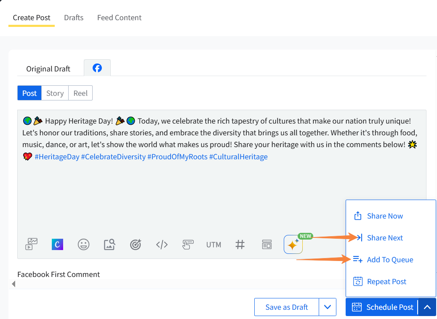Click the AI assistant sparkle icon
The height and width of the screenshot is (319, 437).
[293, 244]
